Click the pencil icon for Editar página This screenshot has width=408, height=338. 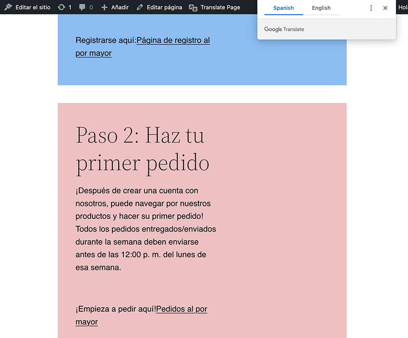click(x=140, y=7)
